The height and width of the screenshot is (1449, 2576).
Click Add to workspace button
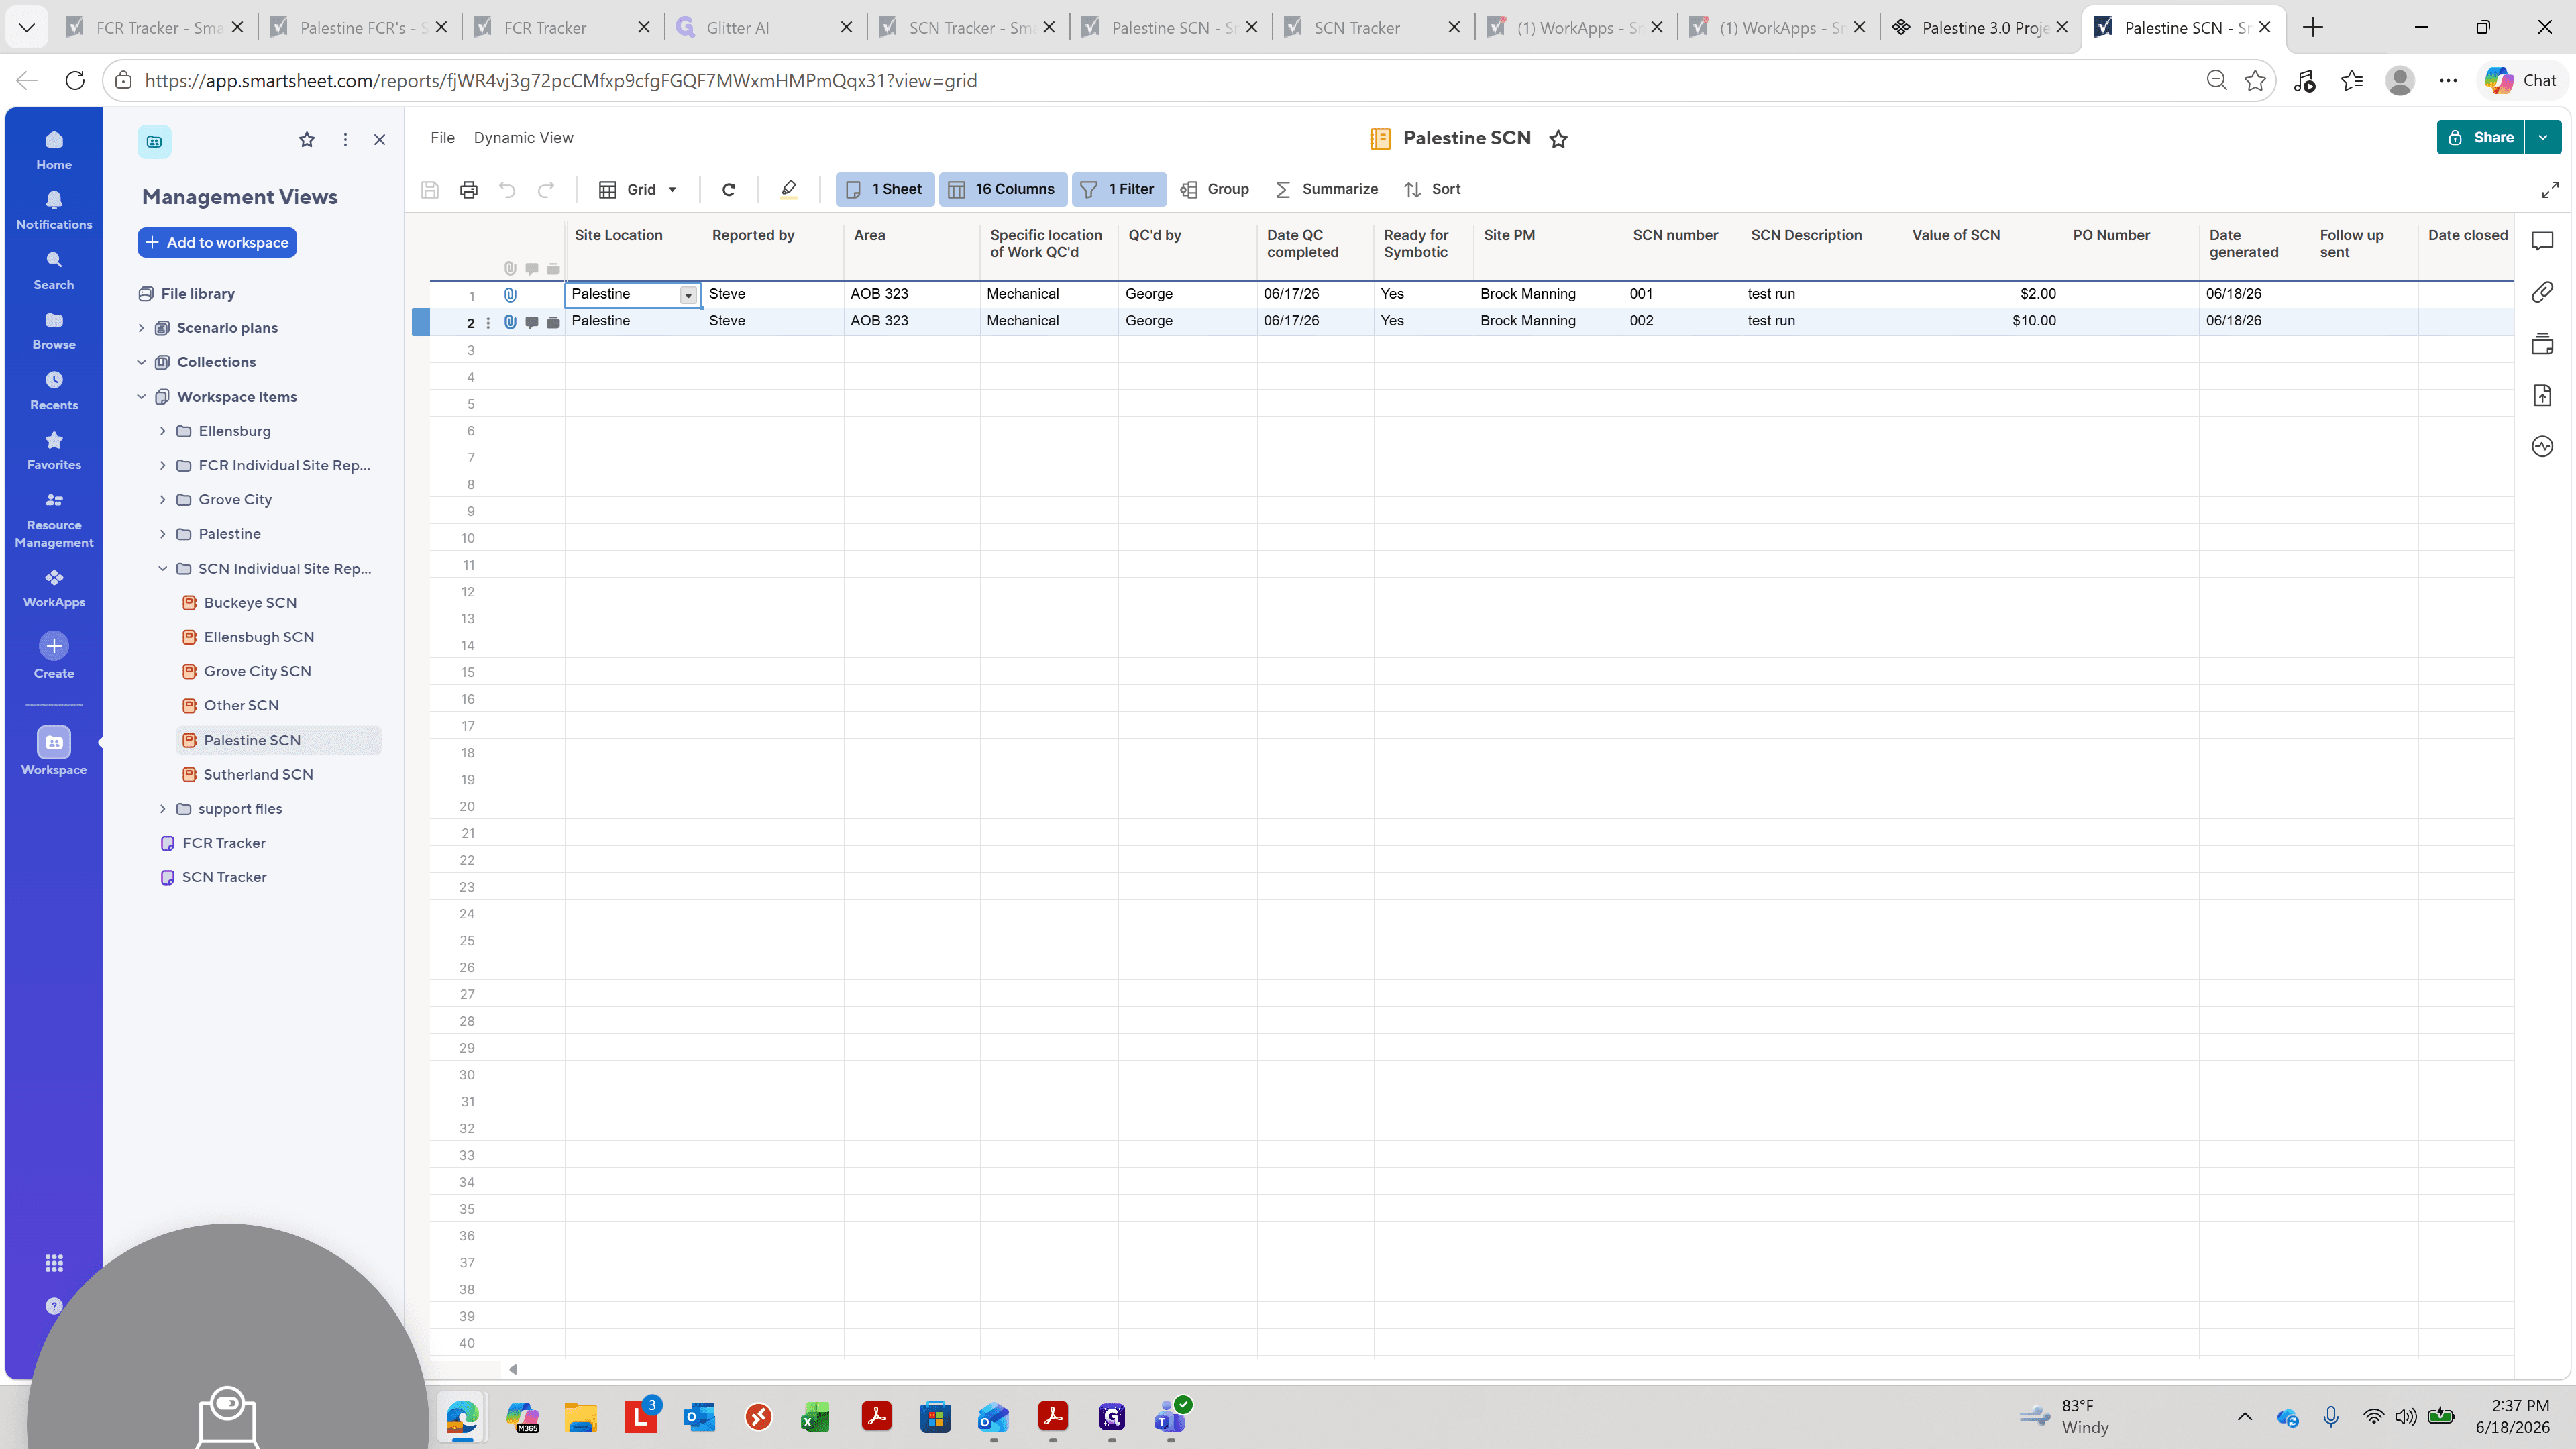217,243
